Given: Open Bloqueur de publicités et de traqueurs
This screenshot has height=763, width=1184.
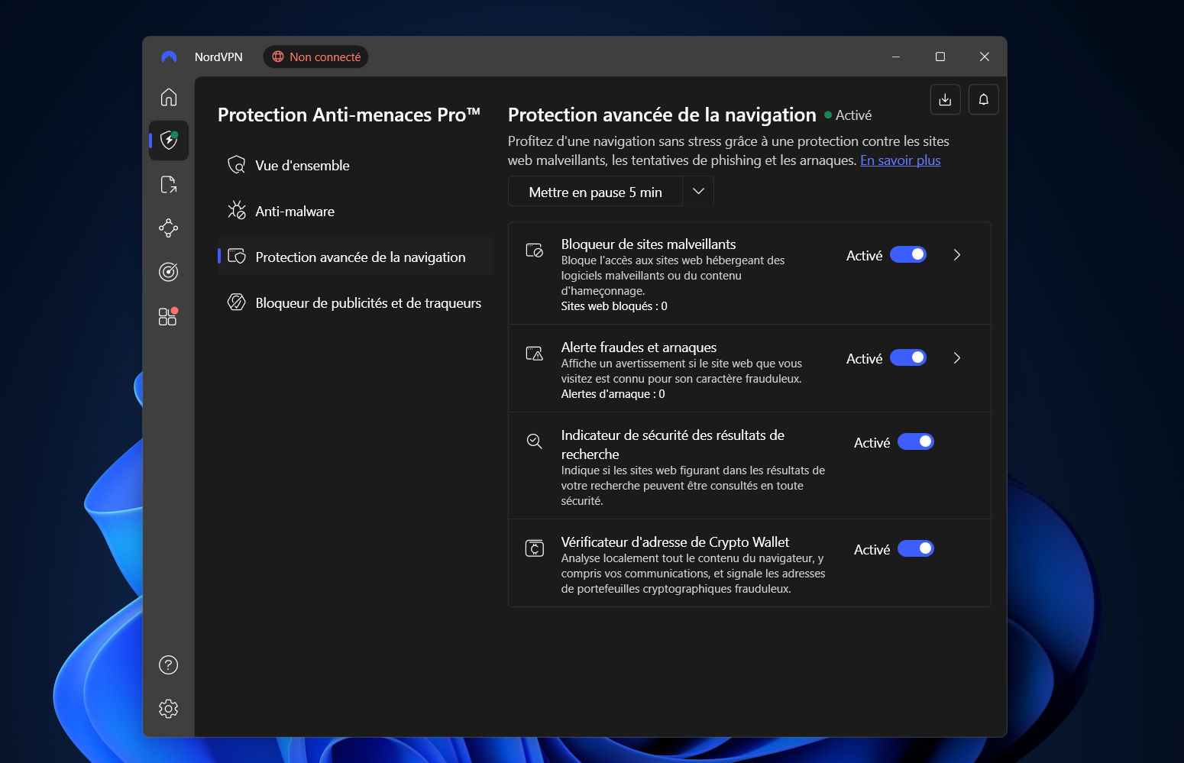Looking at the screenshot, I should [368, 302].
